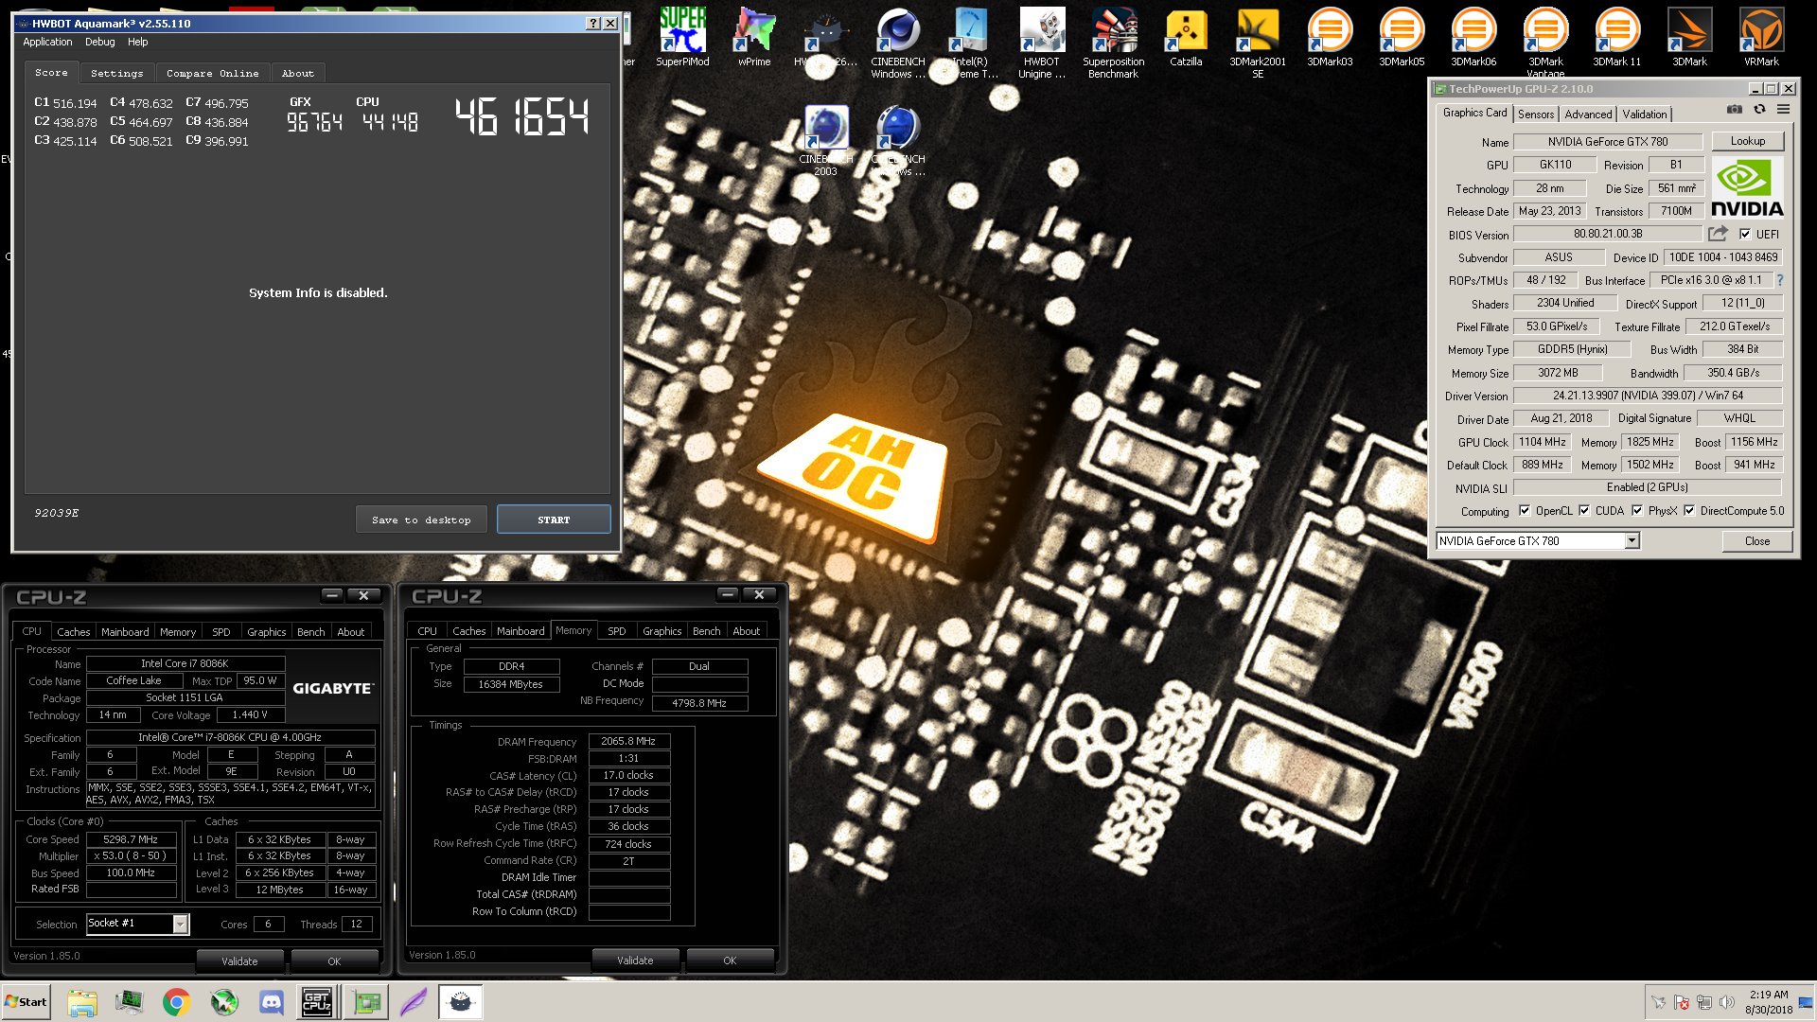The image size is (1817, 1022).
Task: Switch to the GPU-Z Sensors tab
Action: [x=1536, y=115]
